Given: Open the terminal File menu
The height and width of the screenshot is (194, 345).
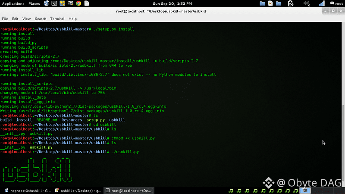Looking at the screenshot, I should tap(5, 19).
